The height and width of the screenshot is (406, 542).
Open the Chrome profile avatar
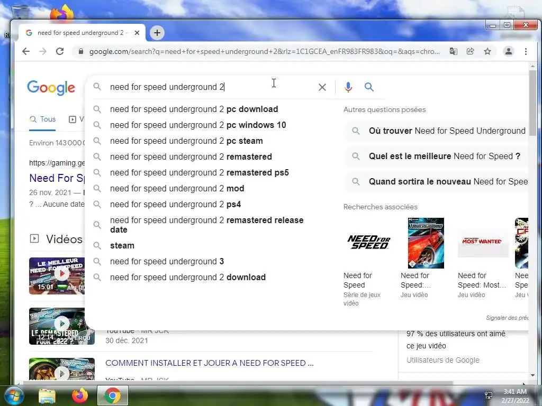[x=509, y=51]
